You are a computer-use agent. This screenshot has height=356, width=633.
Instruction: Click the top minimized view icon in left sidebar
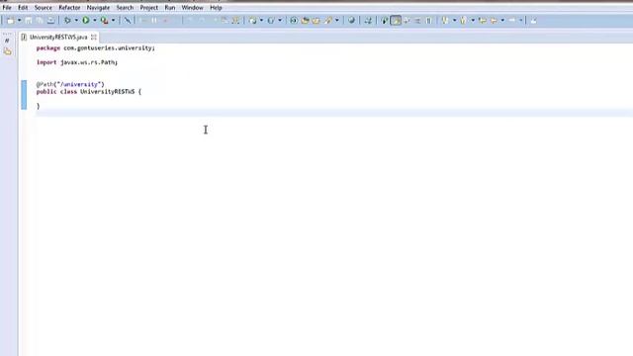click(7, 41)
